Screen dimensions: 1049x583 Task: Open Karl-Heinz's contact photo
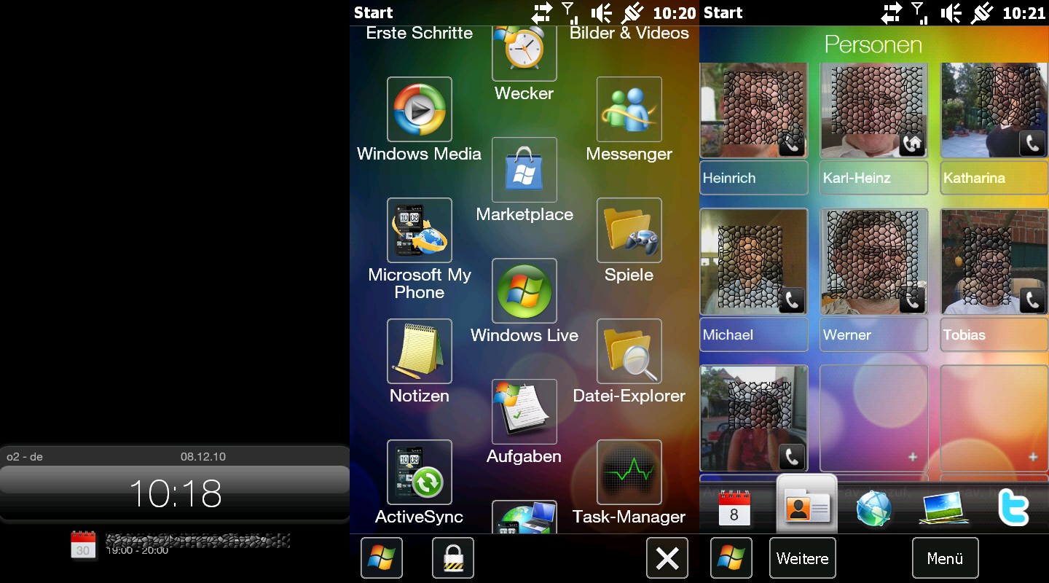874,110
